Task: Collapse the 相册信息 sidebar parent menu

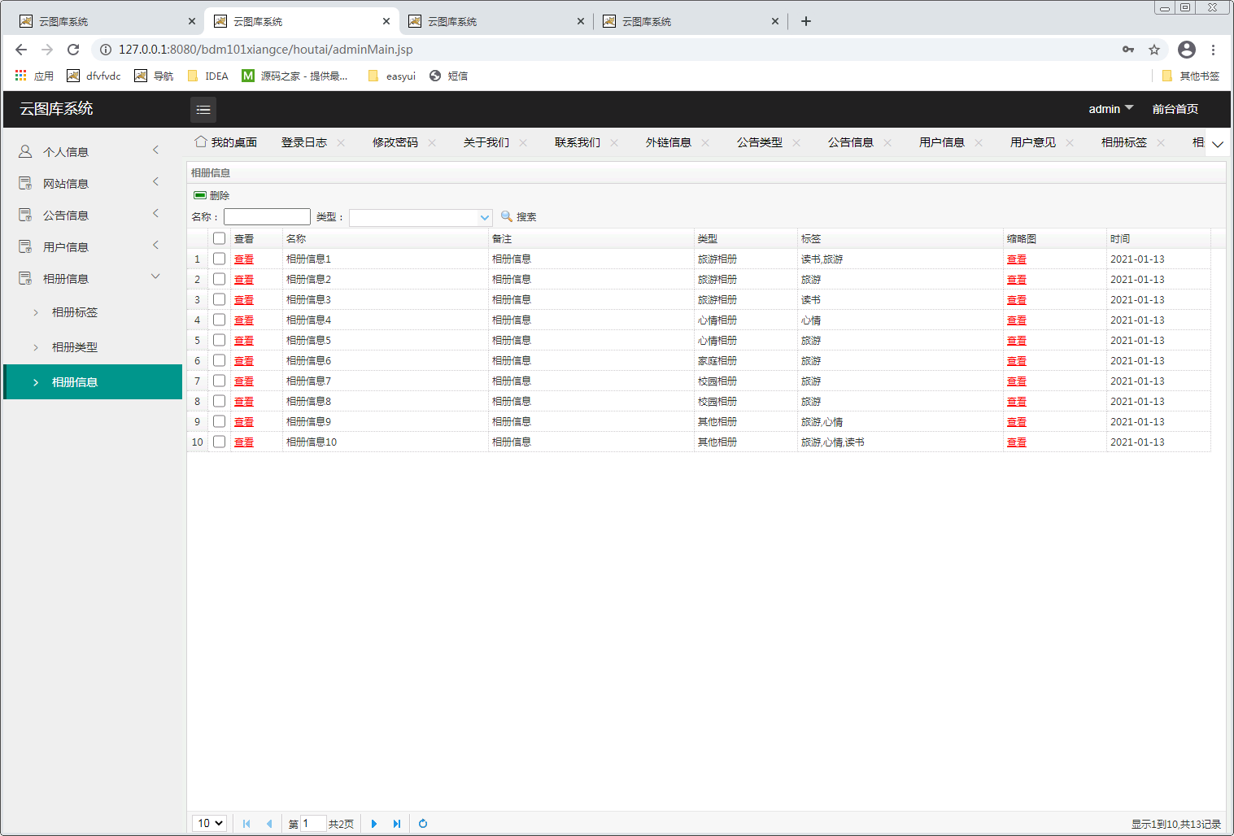Action: 93,278
